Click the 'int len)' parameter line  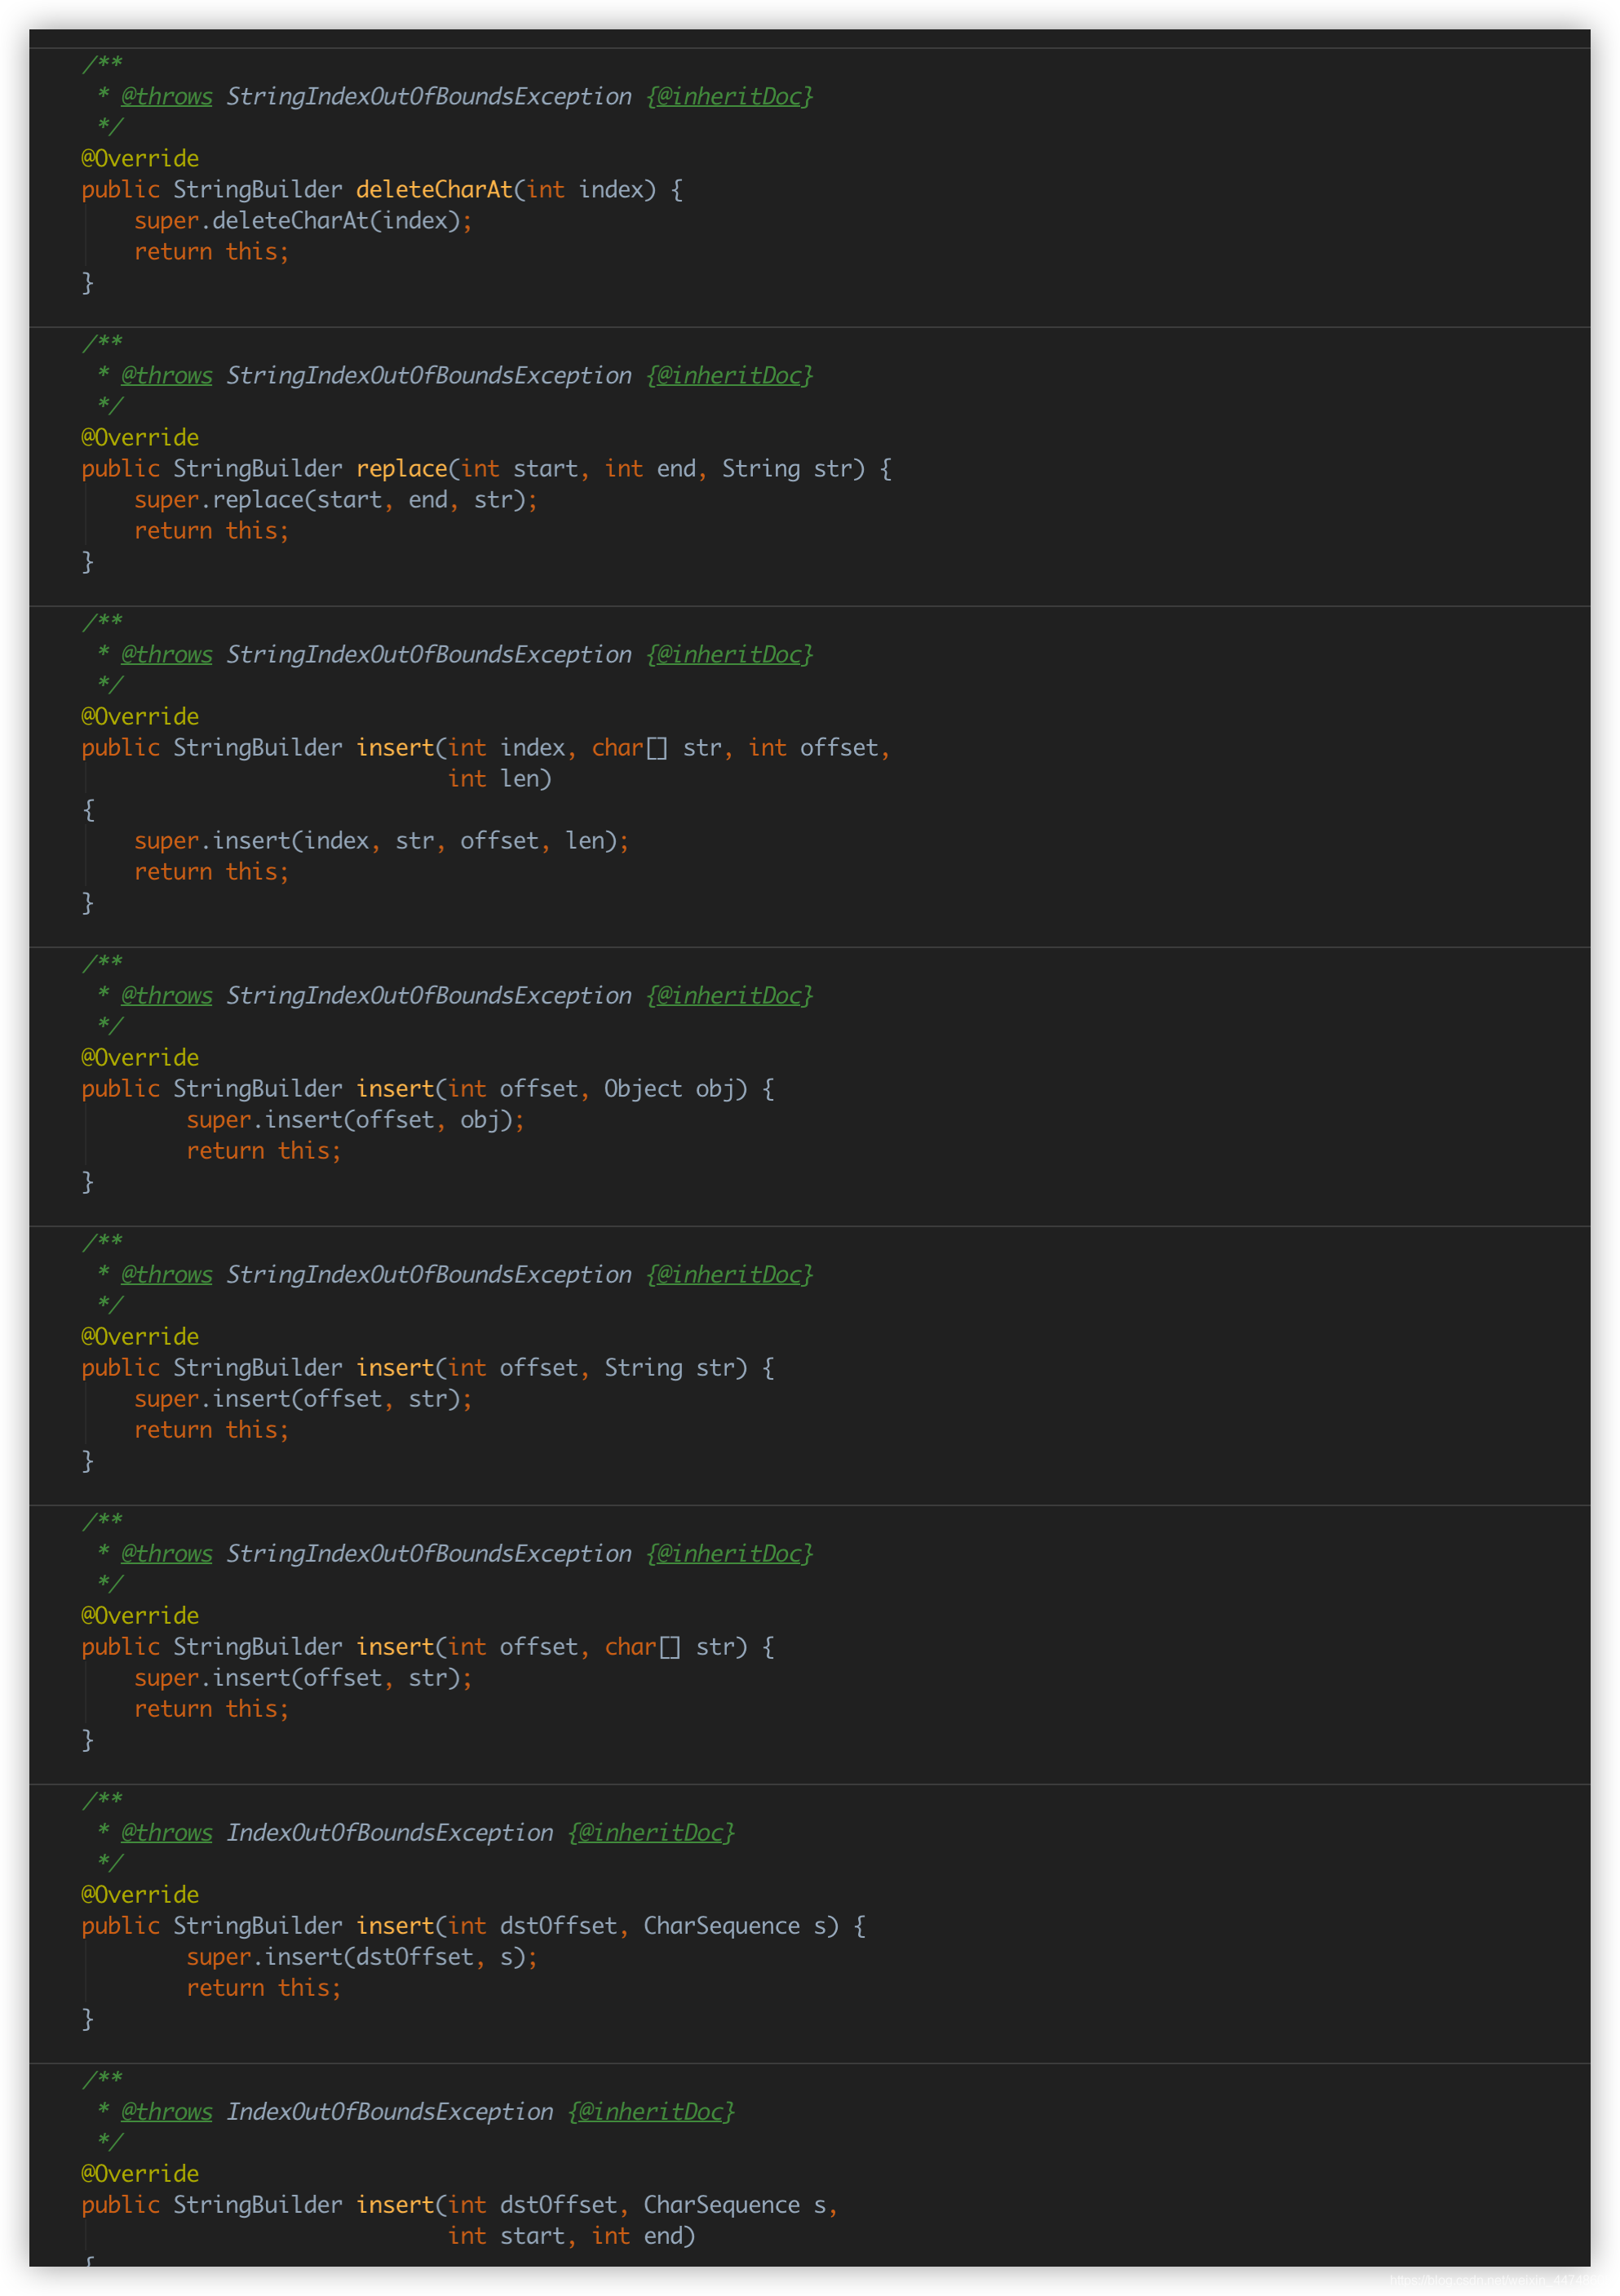tap(499, 779)
